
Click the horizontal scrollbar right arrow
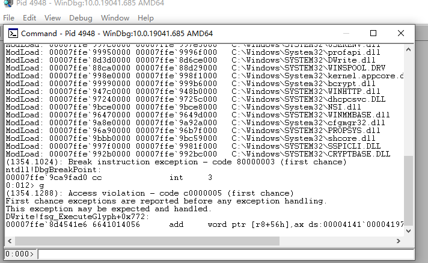(399, 241)
